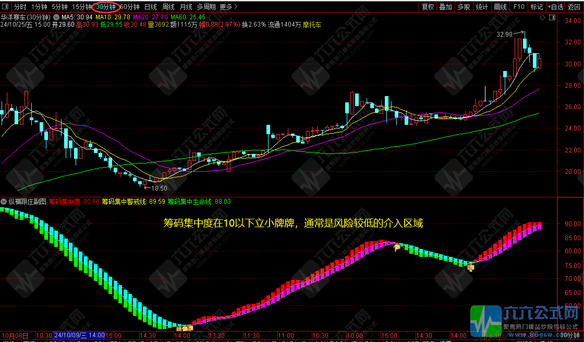The image size is (584, 342).
Task: Click the 32.98 high price label
Action: point(504,34)
